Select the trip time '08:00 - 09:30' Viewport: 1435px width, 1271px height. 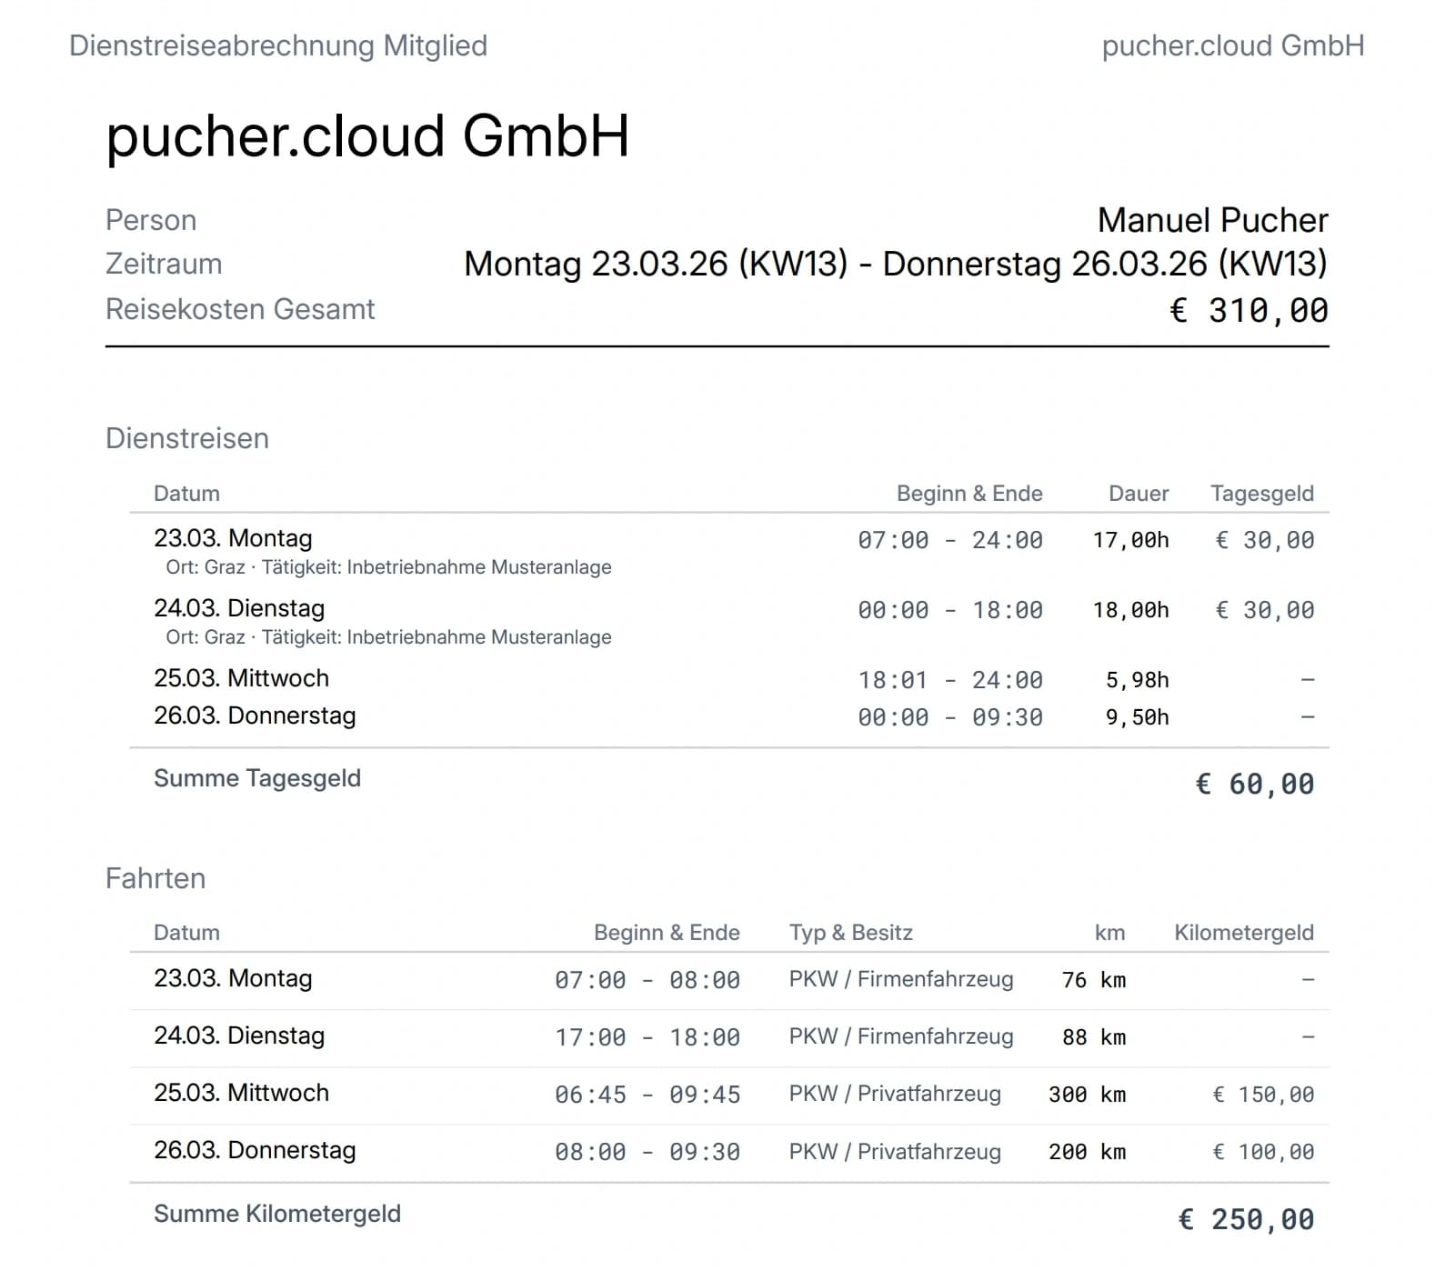647,1152
